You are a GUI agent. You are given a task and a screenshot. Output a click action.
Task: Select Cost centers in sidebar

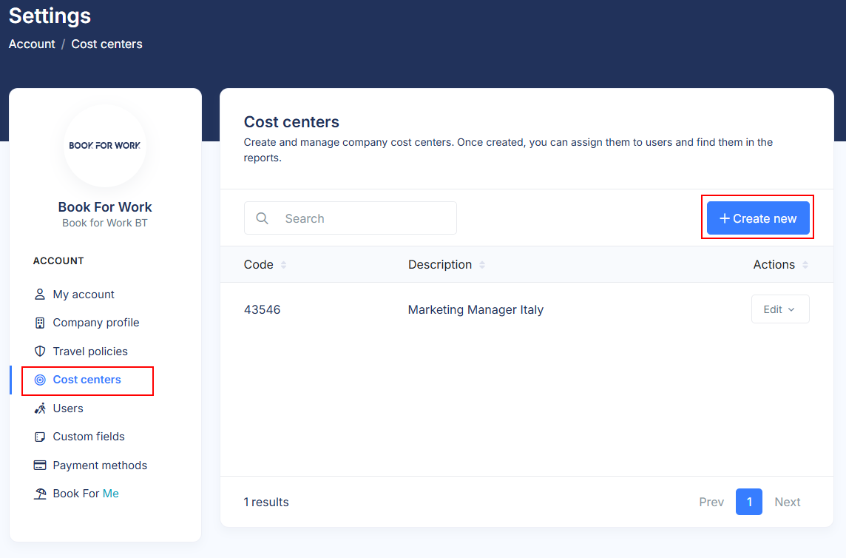pos(87,380)
